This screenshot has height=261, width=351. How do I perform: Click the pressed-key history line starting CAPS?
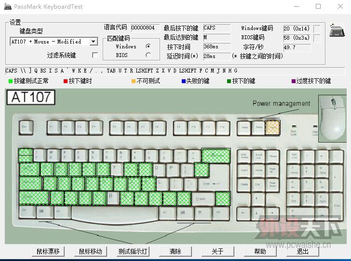(175, 71)
